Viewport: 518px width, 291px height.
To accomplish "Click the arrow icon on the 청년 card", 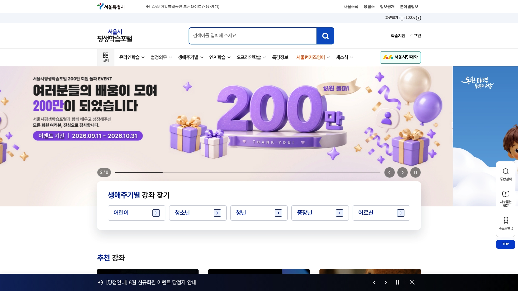I will click(x=278, y=213).
